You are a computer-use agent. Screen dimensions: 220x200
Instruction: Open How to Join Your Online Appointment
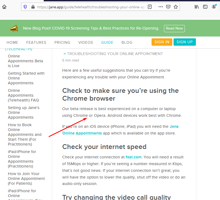pyautogui.click(x=26, y=179)
